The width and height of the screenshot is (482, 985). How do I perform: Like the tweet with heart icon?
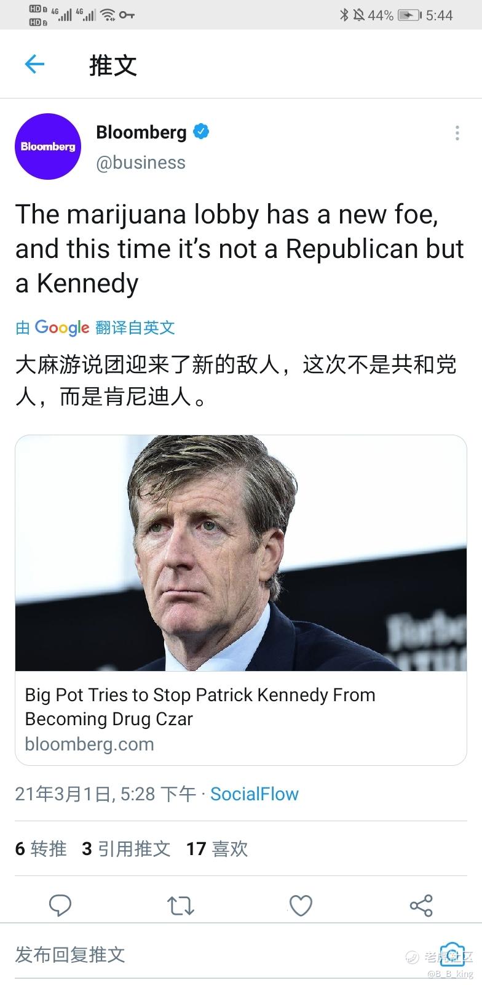coord(301,906)
